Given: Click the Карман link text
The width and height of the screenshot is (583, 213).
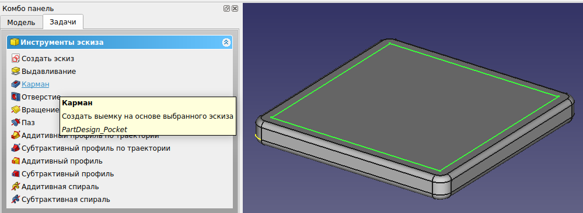Looking at the screenshot, I should (36, 84).
